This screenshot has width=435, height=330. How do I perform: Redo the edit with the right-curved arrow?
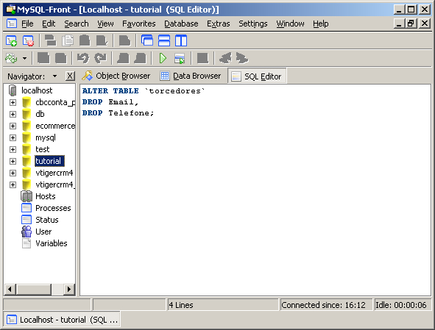click(x=100, y=58)
